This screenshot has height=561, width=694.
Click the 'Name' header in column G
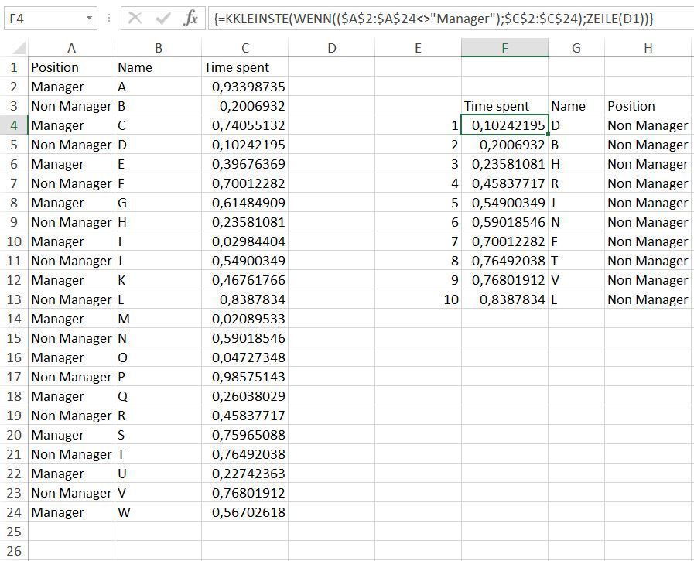576,106
